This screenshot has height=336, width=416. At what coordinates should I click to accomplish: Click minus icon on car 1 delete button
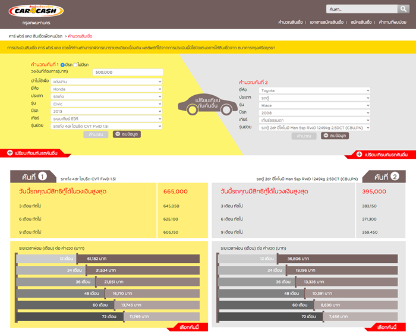(118, 134)
